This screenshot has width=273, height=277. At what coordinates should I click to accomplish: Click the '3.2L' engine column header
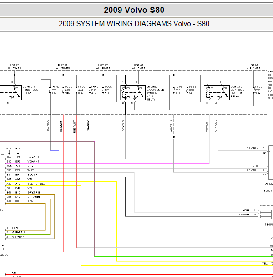pos(9,149)
